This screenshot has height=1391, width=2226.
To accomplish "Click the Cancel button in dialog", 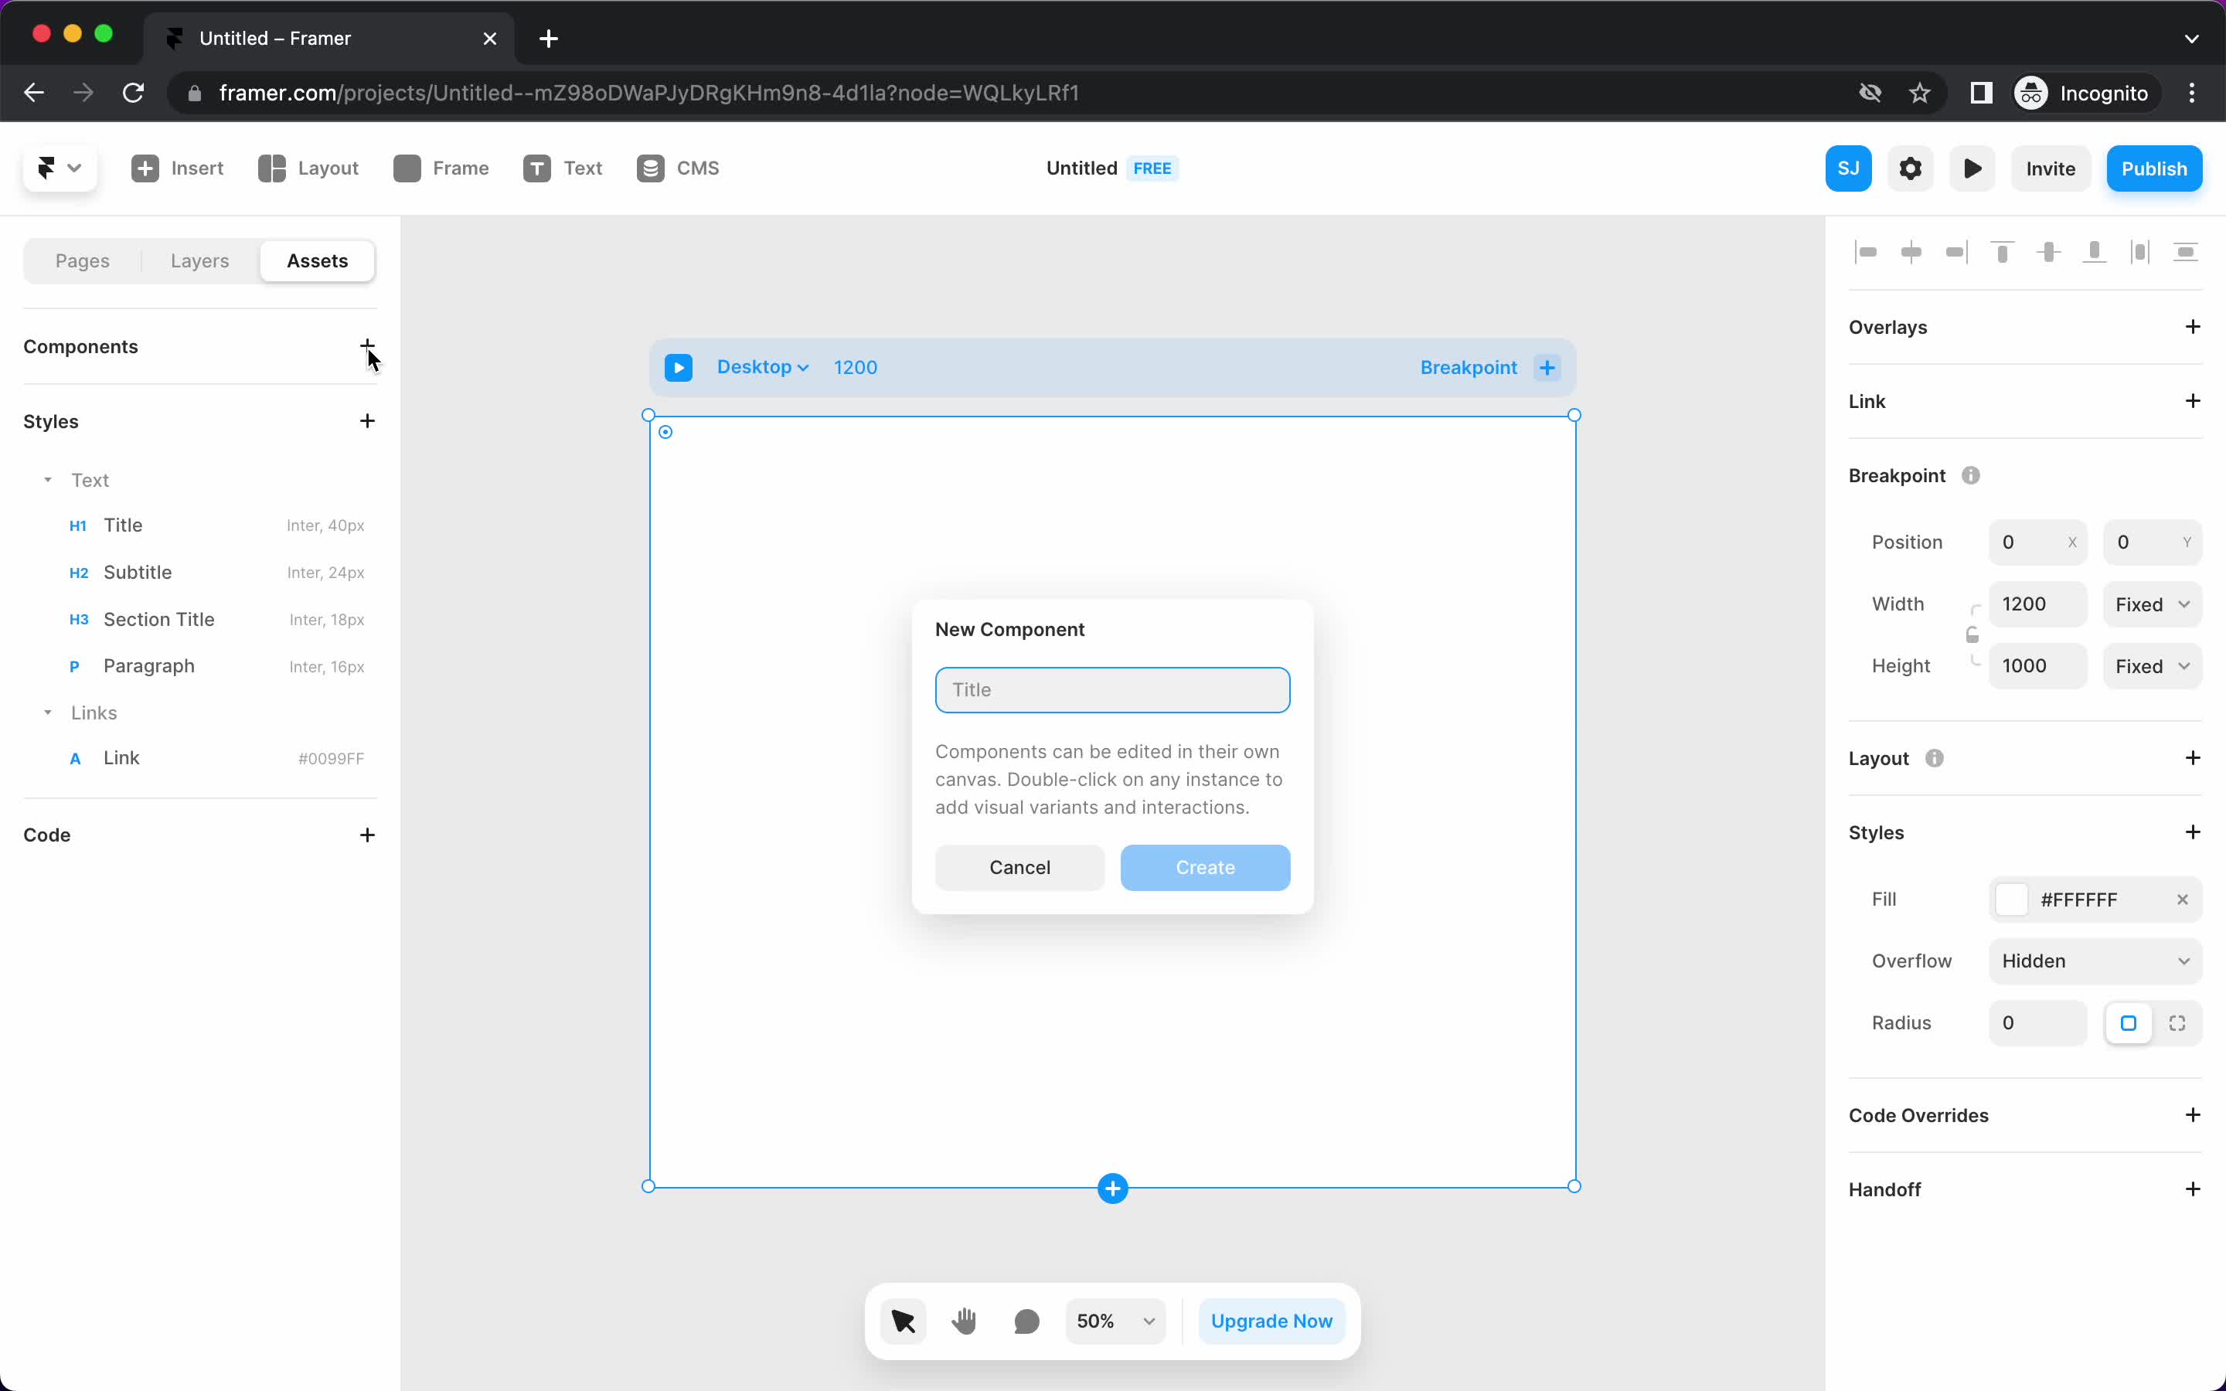I will 1019,867.
